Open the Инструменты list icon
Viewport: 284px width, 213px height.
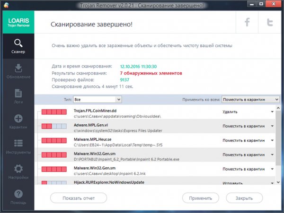[18, 143]
